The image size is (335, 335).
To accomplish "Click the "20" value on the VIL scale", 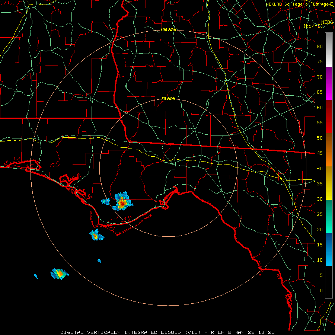I will pos(320,229).
